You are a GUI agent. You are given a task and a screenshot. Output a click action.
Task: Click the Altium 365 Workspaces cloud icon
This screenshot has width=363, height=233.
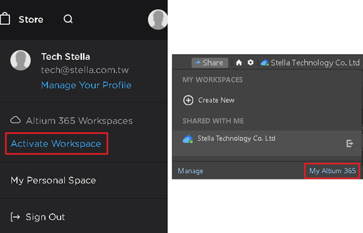pos(16,121)
